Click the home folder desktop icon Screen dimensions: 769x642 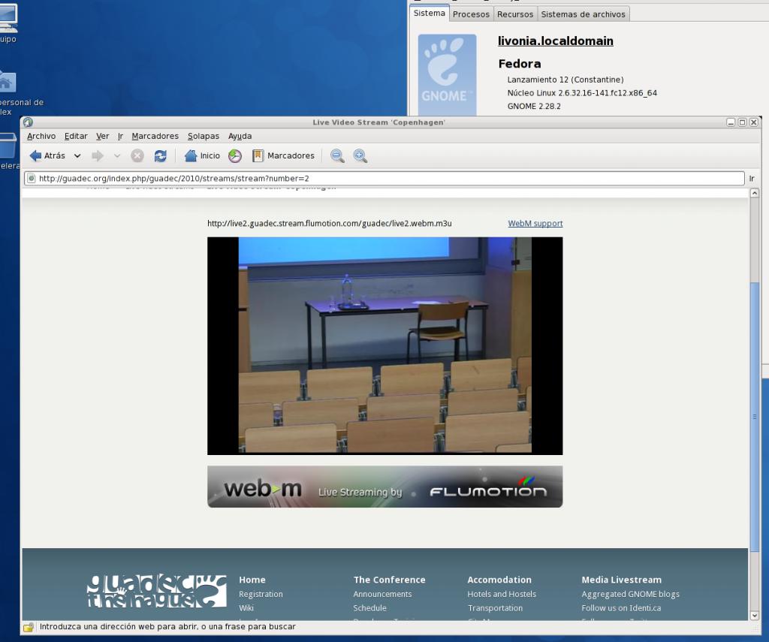7,82
